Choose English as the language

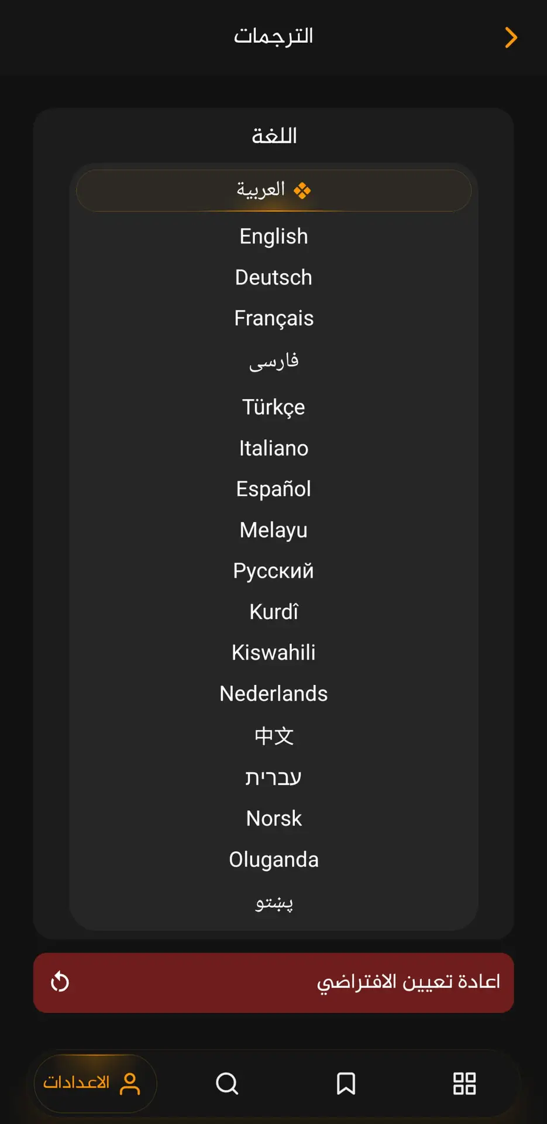click(x=273, y=237)
